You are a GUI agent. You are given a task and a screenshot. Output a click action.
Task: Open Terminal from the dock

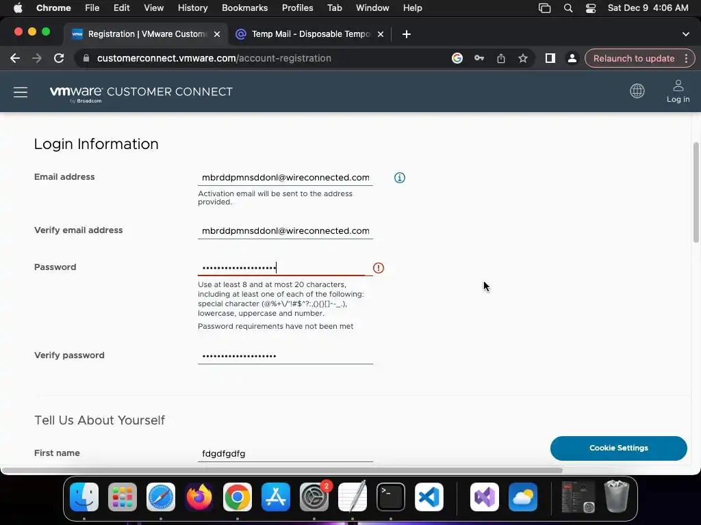pyautogui.click(x=391, y=497)
